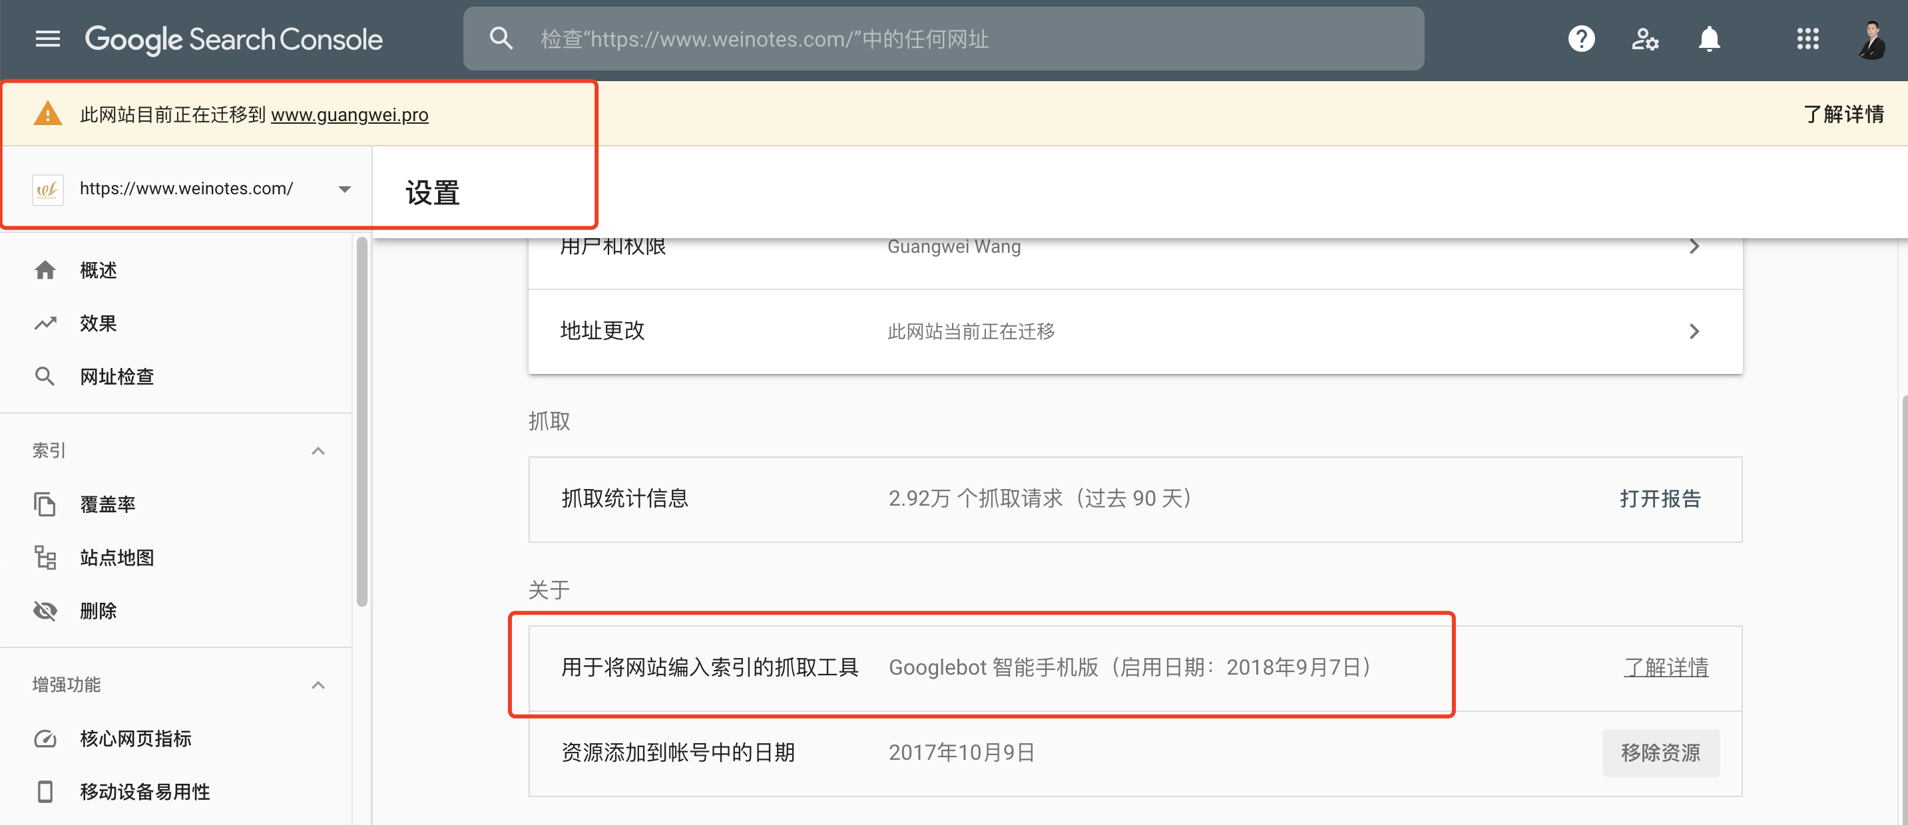Click the weinotes site favicon

(47, 190)
